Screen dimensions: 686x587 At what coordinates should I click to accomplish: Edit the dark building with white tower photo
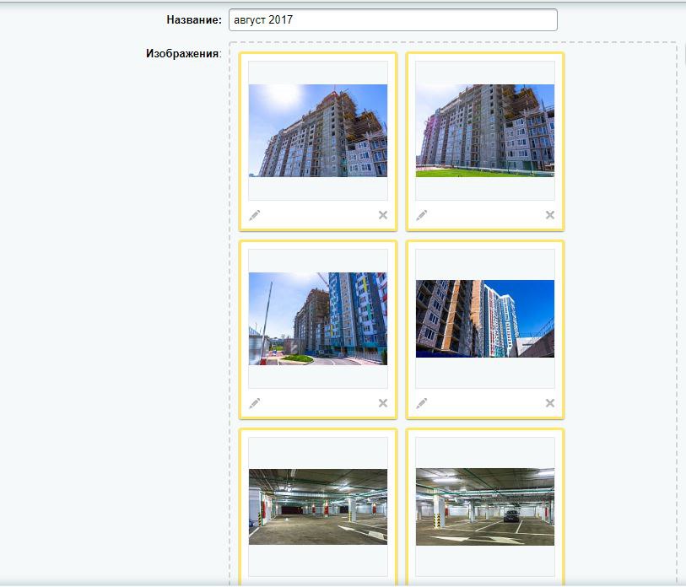click(x=421, y=403)
